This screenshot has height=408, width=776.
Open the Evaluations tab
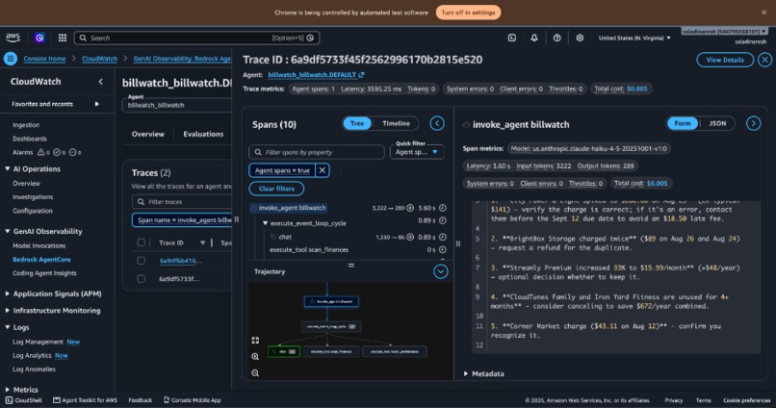(203, 134)
